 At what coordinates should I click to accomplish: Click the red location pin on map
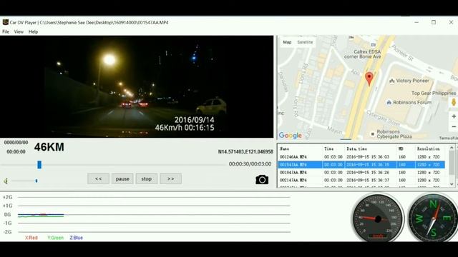click(x=369, y=79)
